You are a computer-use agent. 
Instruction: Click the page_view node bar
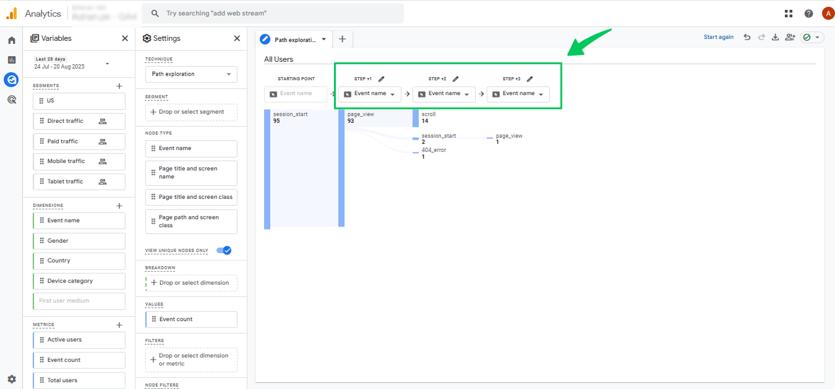[341, 168]
